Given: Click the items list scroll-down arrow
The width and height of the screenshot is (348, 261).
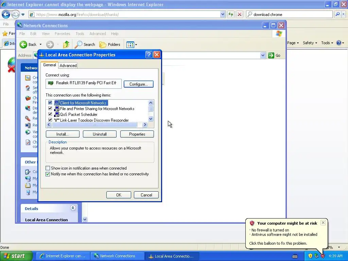Looking at the screenshot, I should pyautogui.click(x=151, y=119).
